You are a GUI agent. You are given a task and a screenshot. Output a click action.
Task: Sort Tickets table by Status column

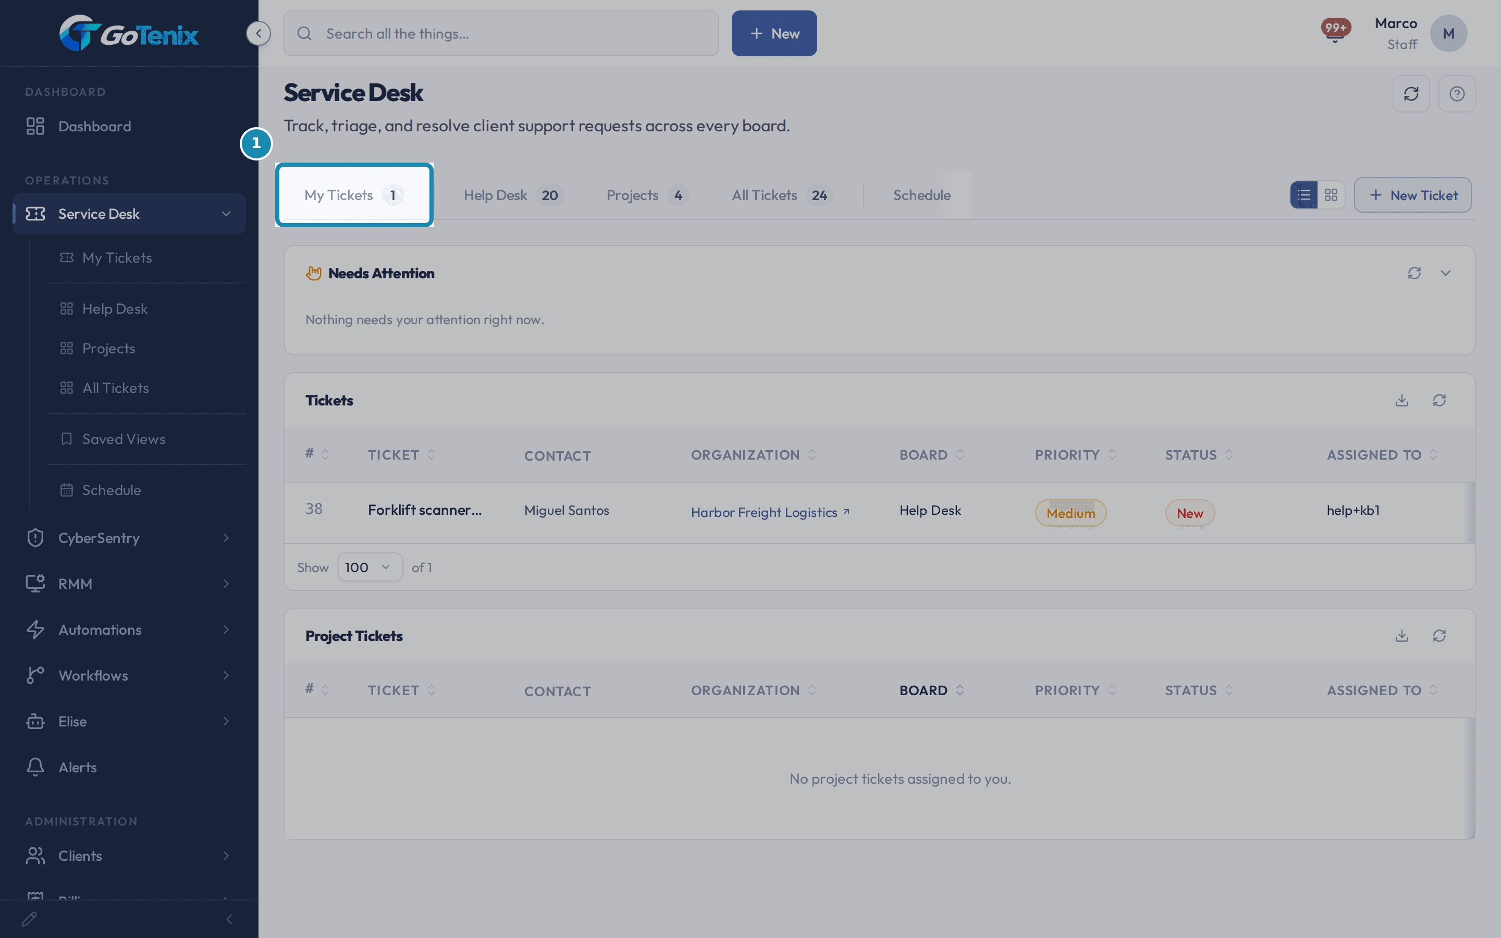[1198, 455]
